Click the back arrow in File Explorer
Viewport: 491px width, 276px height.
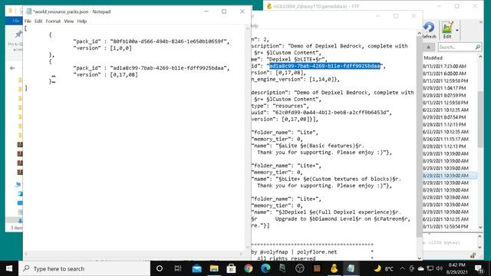[x=12, y=68]
